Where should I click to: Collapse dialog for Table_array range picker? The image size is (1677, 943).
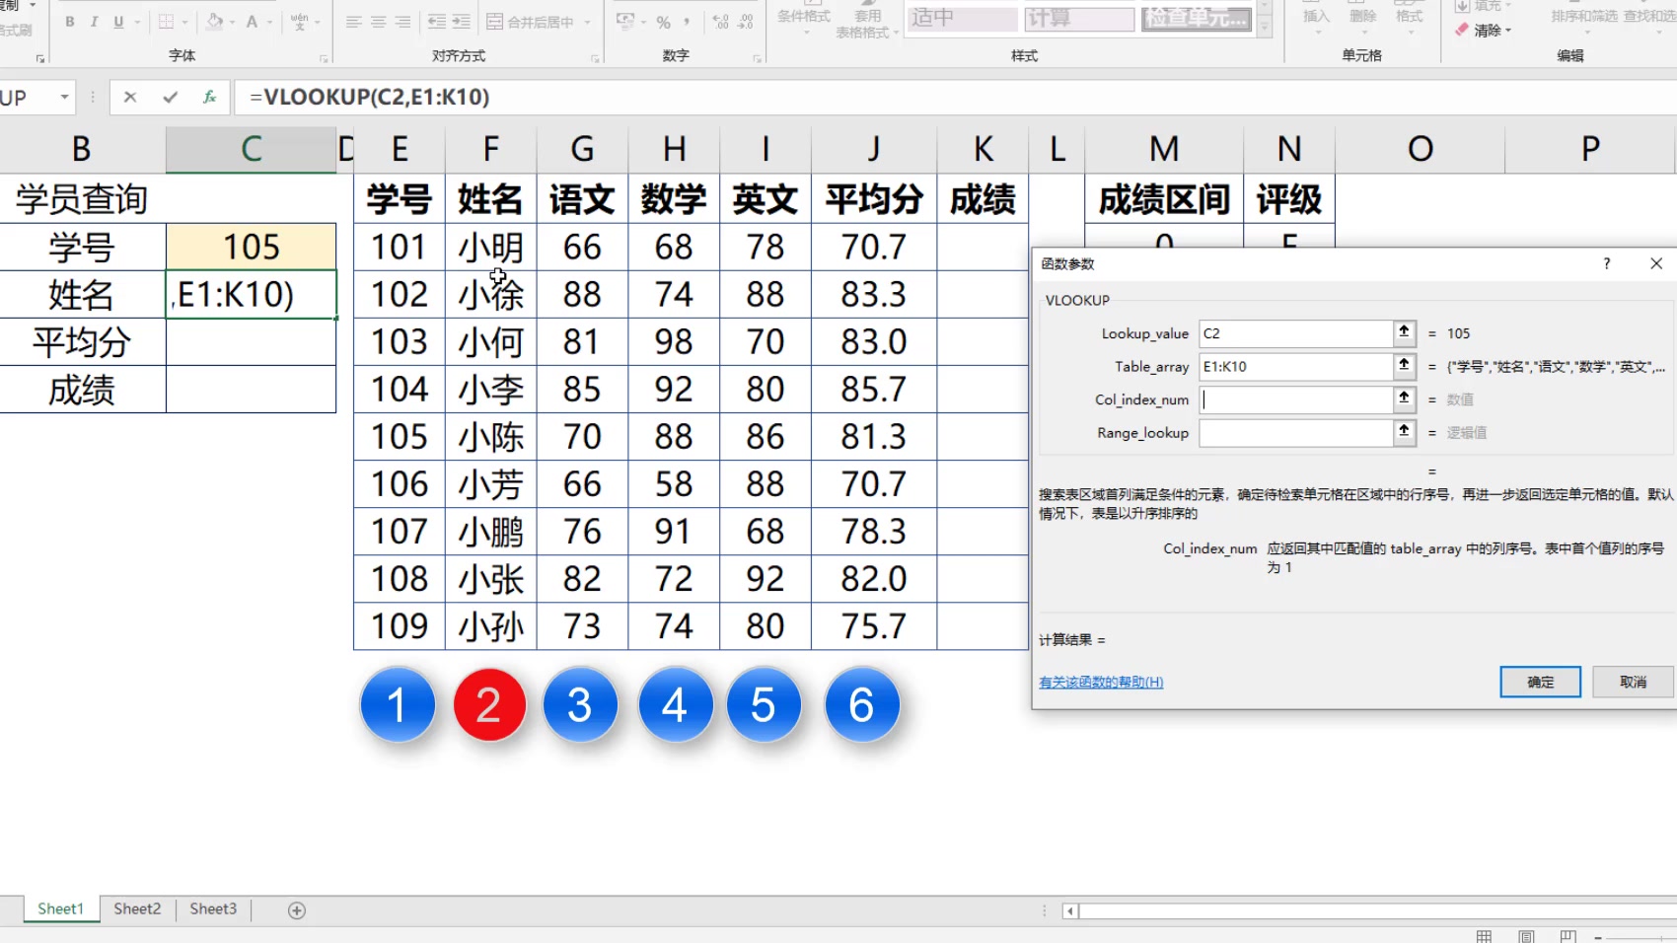pos(1404,366)
